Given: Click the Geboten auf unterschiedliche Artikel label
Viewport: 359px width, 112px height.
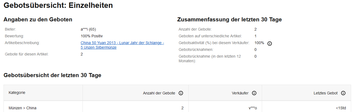Looking at the screenshot, I should click(210, 36).
